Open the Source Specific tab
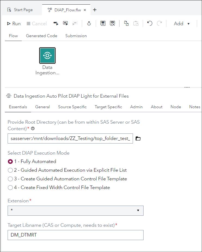This screenshot has width=202, height=252. pyautogui.click(x=72, y=107)
